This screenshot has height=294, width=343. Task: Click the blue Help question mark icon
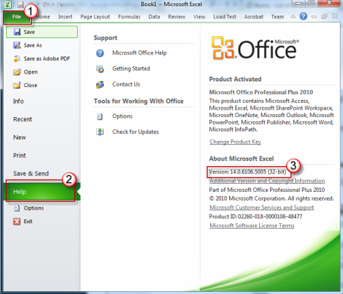tap(303, 16)
